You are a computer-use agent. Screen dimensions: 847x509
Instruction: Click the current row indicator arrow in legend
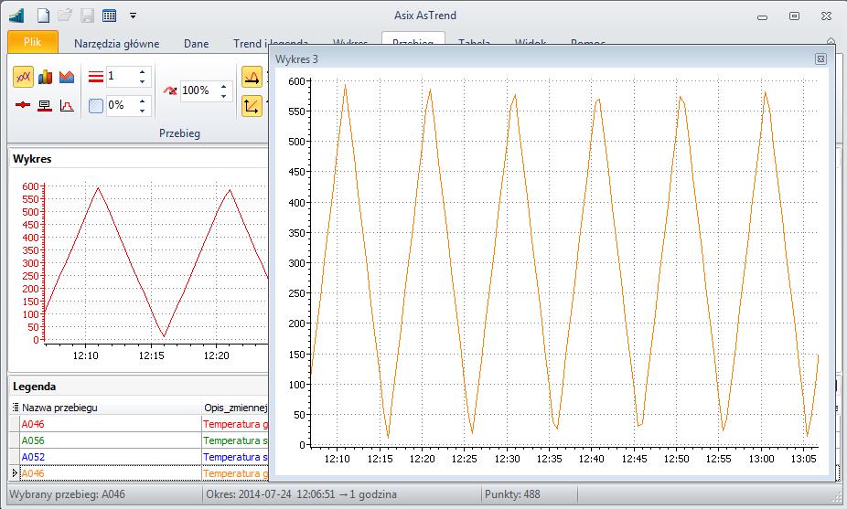pyautogui.click(x=15, y=473)
